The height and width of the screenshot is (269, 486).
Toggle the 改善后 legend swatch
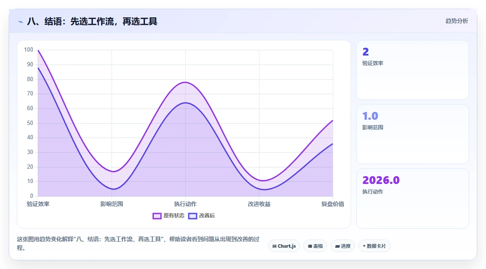point(193,216)
